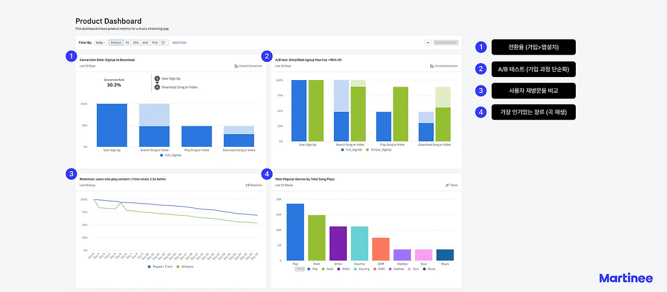Click the Totals icon on genres chart
The width and height of the screenshot is (667, 292).
tap(447, 185)
